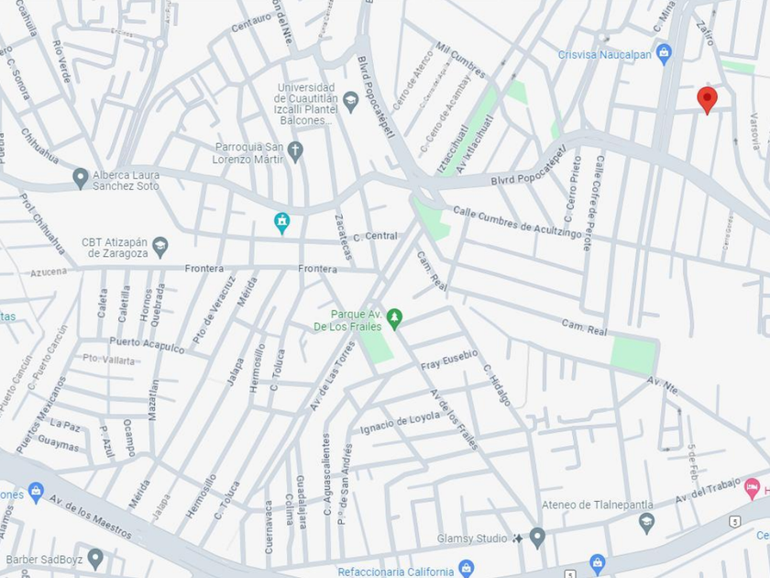Click the pink hotel bed icon near Av. del Trabajo
The width and height of the screenshot is (770, 578).
[x=752, y=488]
